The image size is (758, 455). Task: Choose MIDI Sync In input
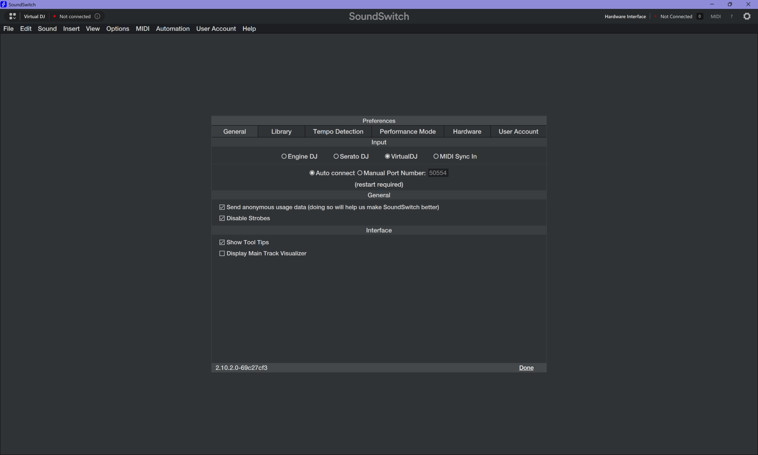436,156
